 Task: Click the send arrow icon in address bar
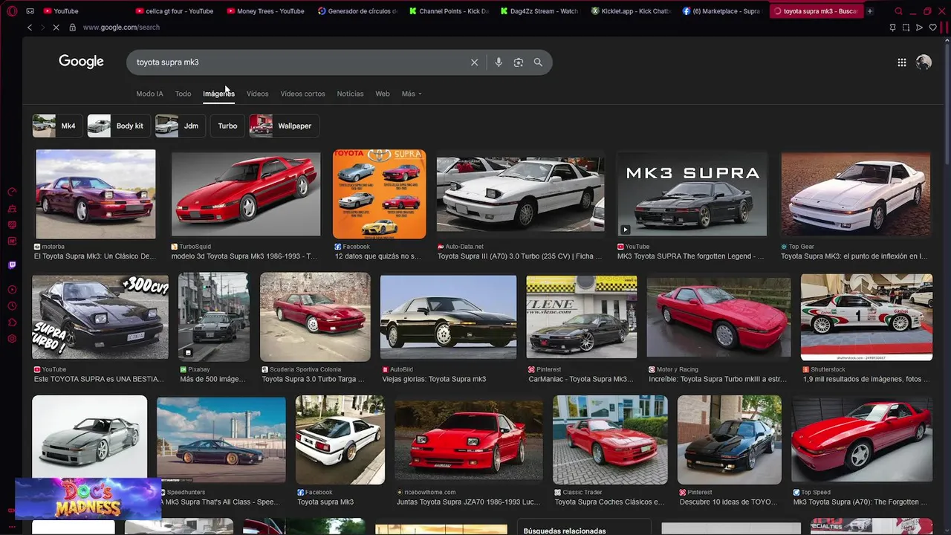point(919,27)
